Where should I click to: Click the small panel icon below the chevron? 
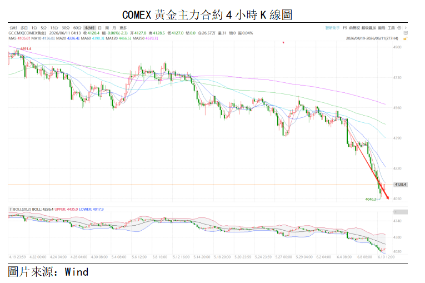point(406,33)
